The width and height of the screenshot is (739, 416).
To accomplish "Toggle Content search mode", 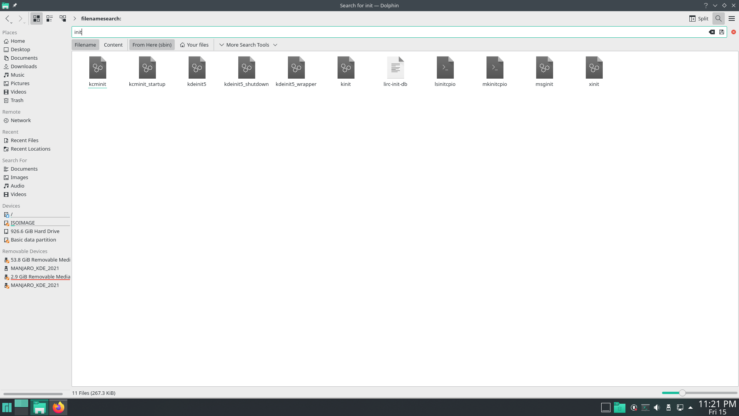I will click(113, 45).
